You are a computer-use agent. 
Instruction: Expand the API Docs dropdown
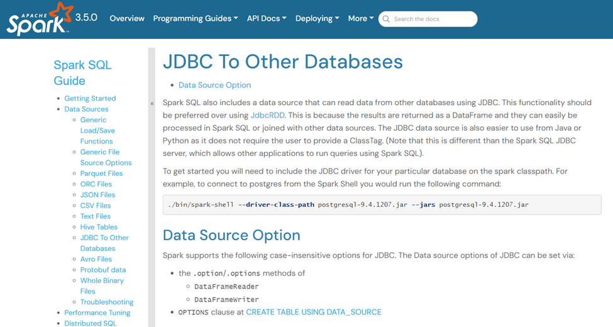[266, 18]
